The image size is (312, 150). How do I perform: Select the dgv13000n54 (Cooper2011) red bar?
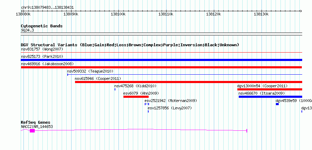click(270, 89)
